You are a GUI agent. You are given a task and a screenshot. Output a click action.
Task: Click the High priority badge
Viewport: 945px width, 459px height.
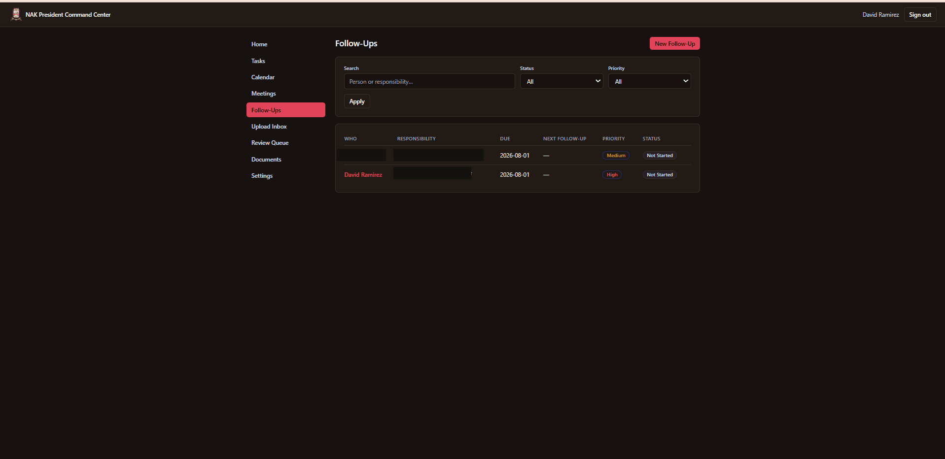click(612, 175)
